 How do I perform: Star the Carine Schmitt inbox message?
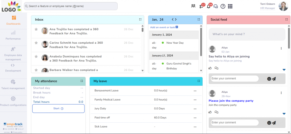click(x=36, y=43)
